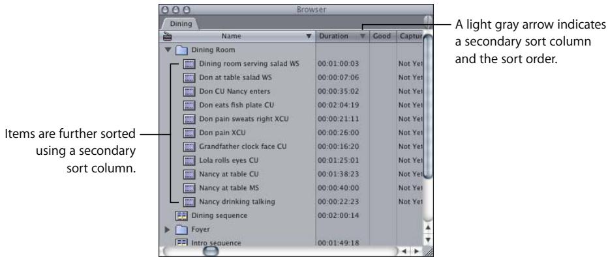
Task: Select clip Don pain sweats right XCU
Action: (244, 118)
